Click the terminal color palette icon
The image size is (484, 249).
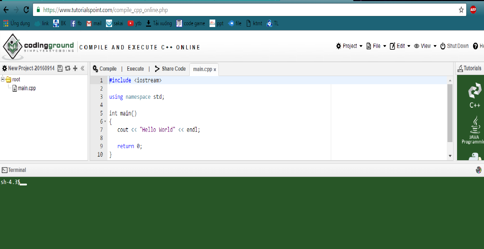(479, 170)
